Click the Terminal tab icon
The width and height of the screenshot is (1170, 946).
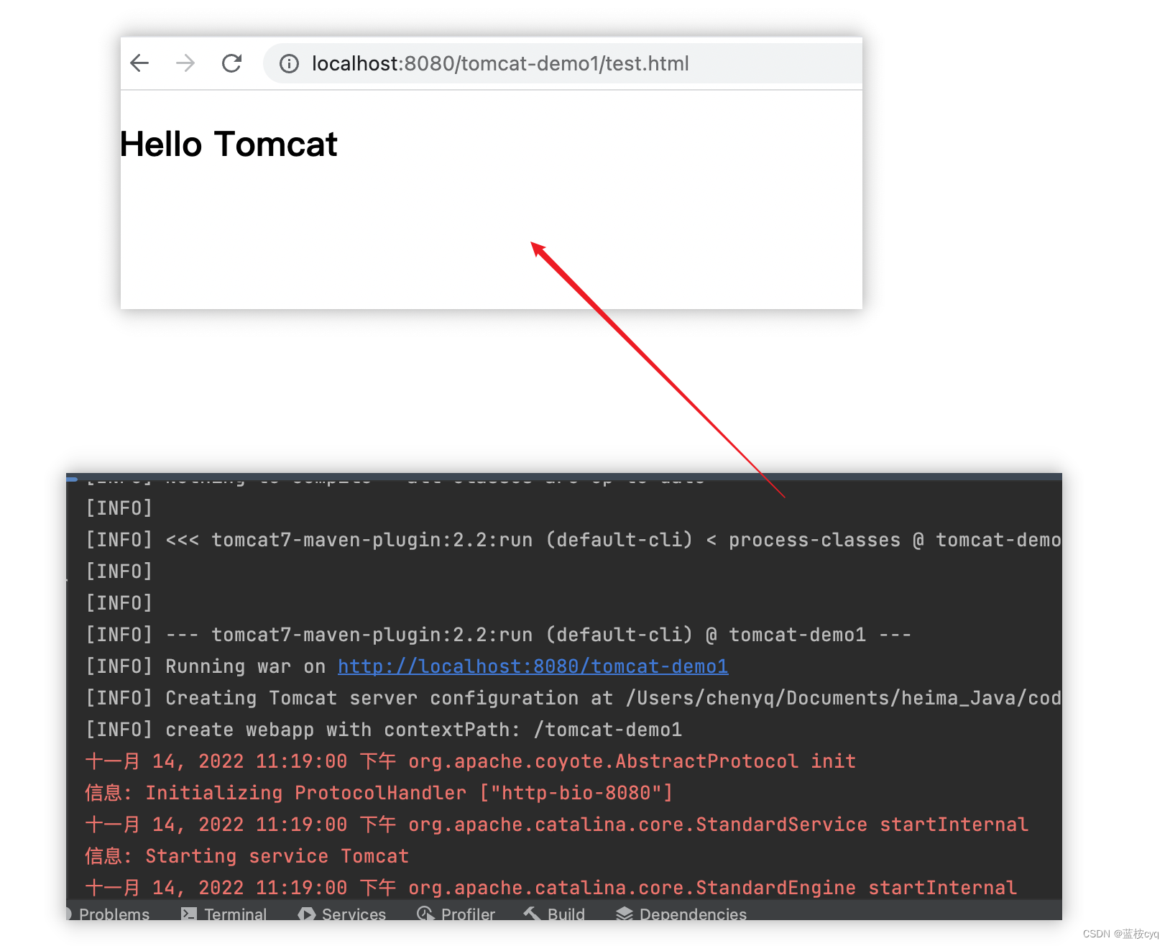pyautogui.click(x=189, y=914)
